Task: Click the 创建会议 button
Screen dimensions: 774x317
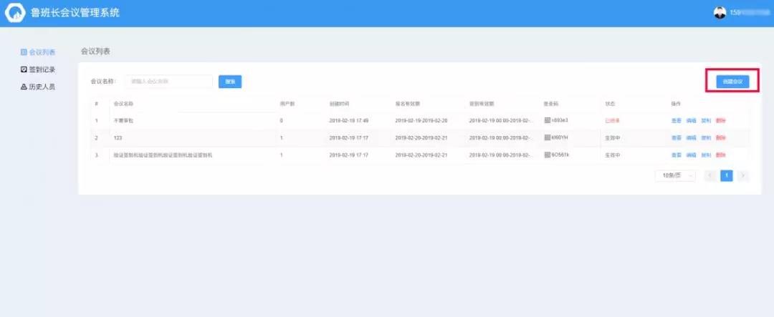Action: tap(732, 82)
